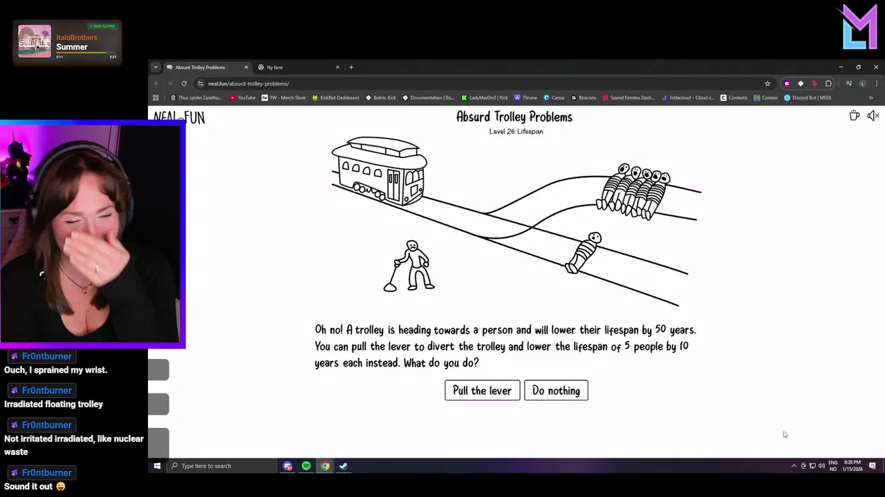Open the first pinned taskbar app icon

pyautogui.click(x=288, y=466)
